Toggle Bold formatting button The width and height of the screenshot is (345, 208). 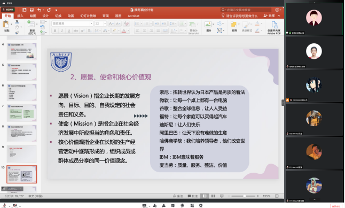(x=55, y=31)
